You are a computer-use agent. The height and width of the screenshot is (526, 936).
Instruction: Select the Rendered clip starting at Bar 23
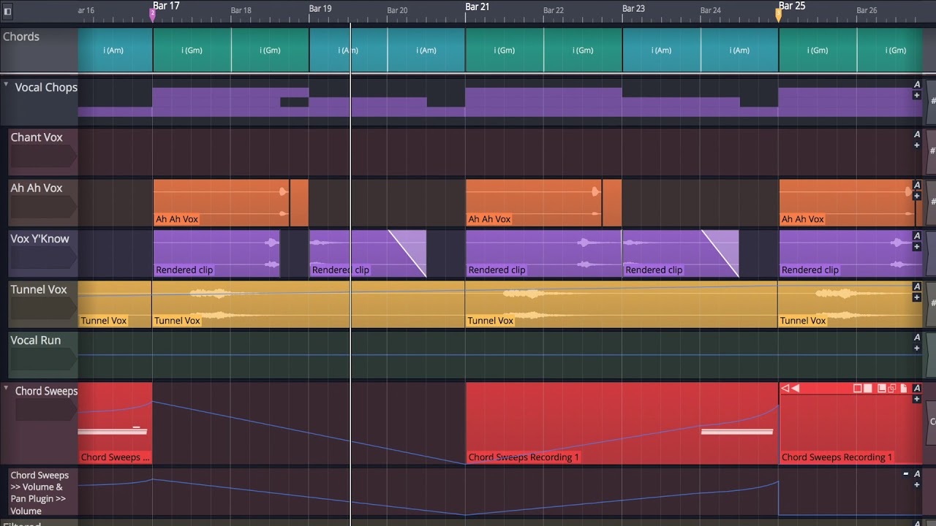tap(681, 254)
